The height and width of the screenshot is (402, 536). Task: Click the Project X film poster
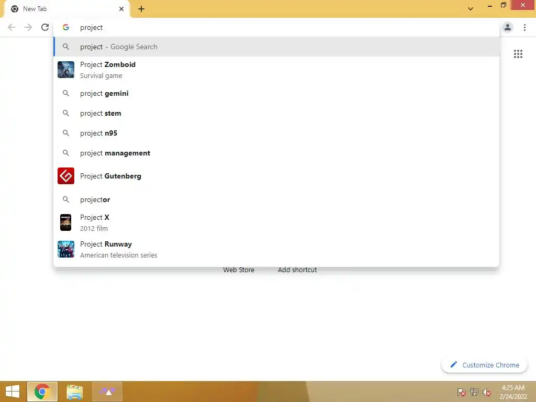65,222
